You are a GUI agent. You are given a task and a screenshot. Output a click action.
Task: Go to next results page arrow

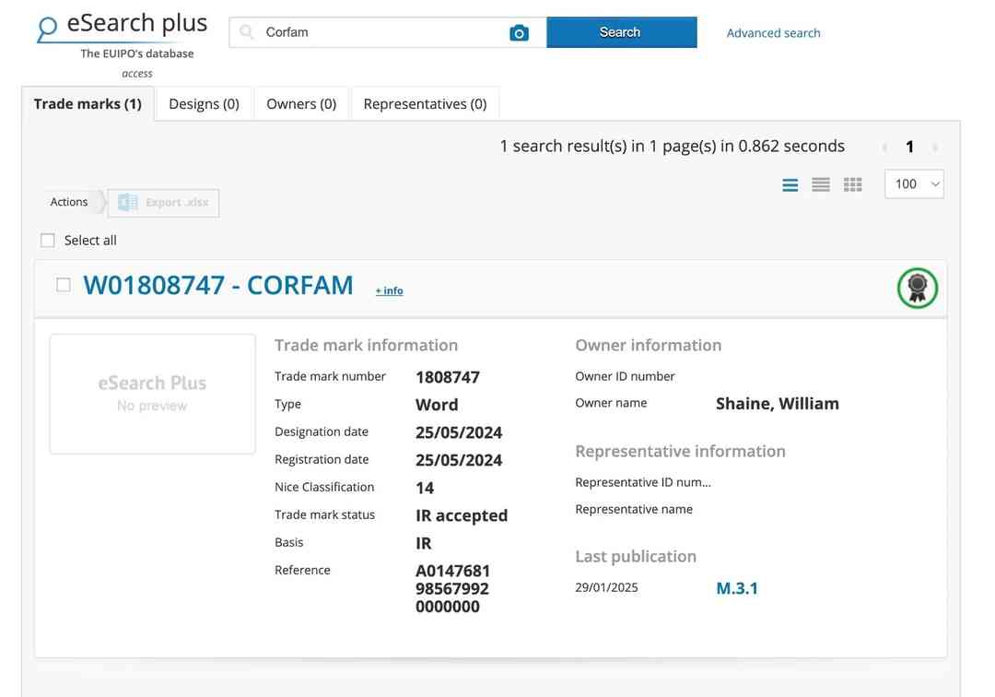pyautogui.click(x=935, y=148)
